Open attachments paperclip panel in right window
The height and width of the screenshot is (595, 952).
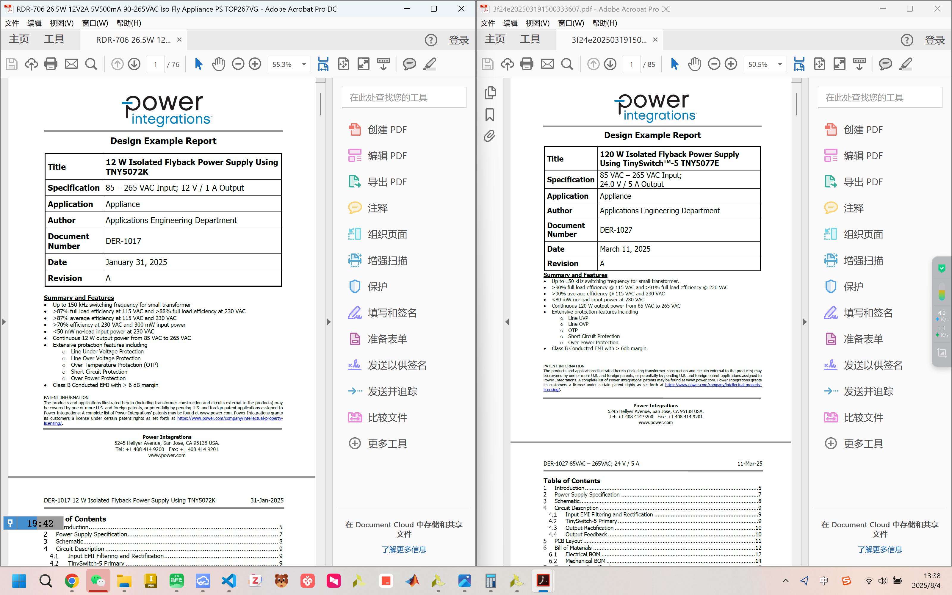pos(489,136)
